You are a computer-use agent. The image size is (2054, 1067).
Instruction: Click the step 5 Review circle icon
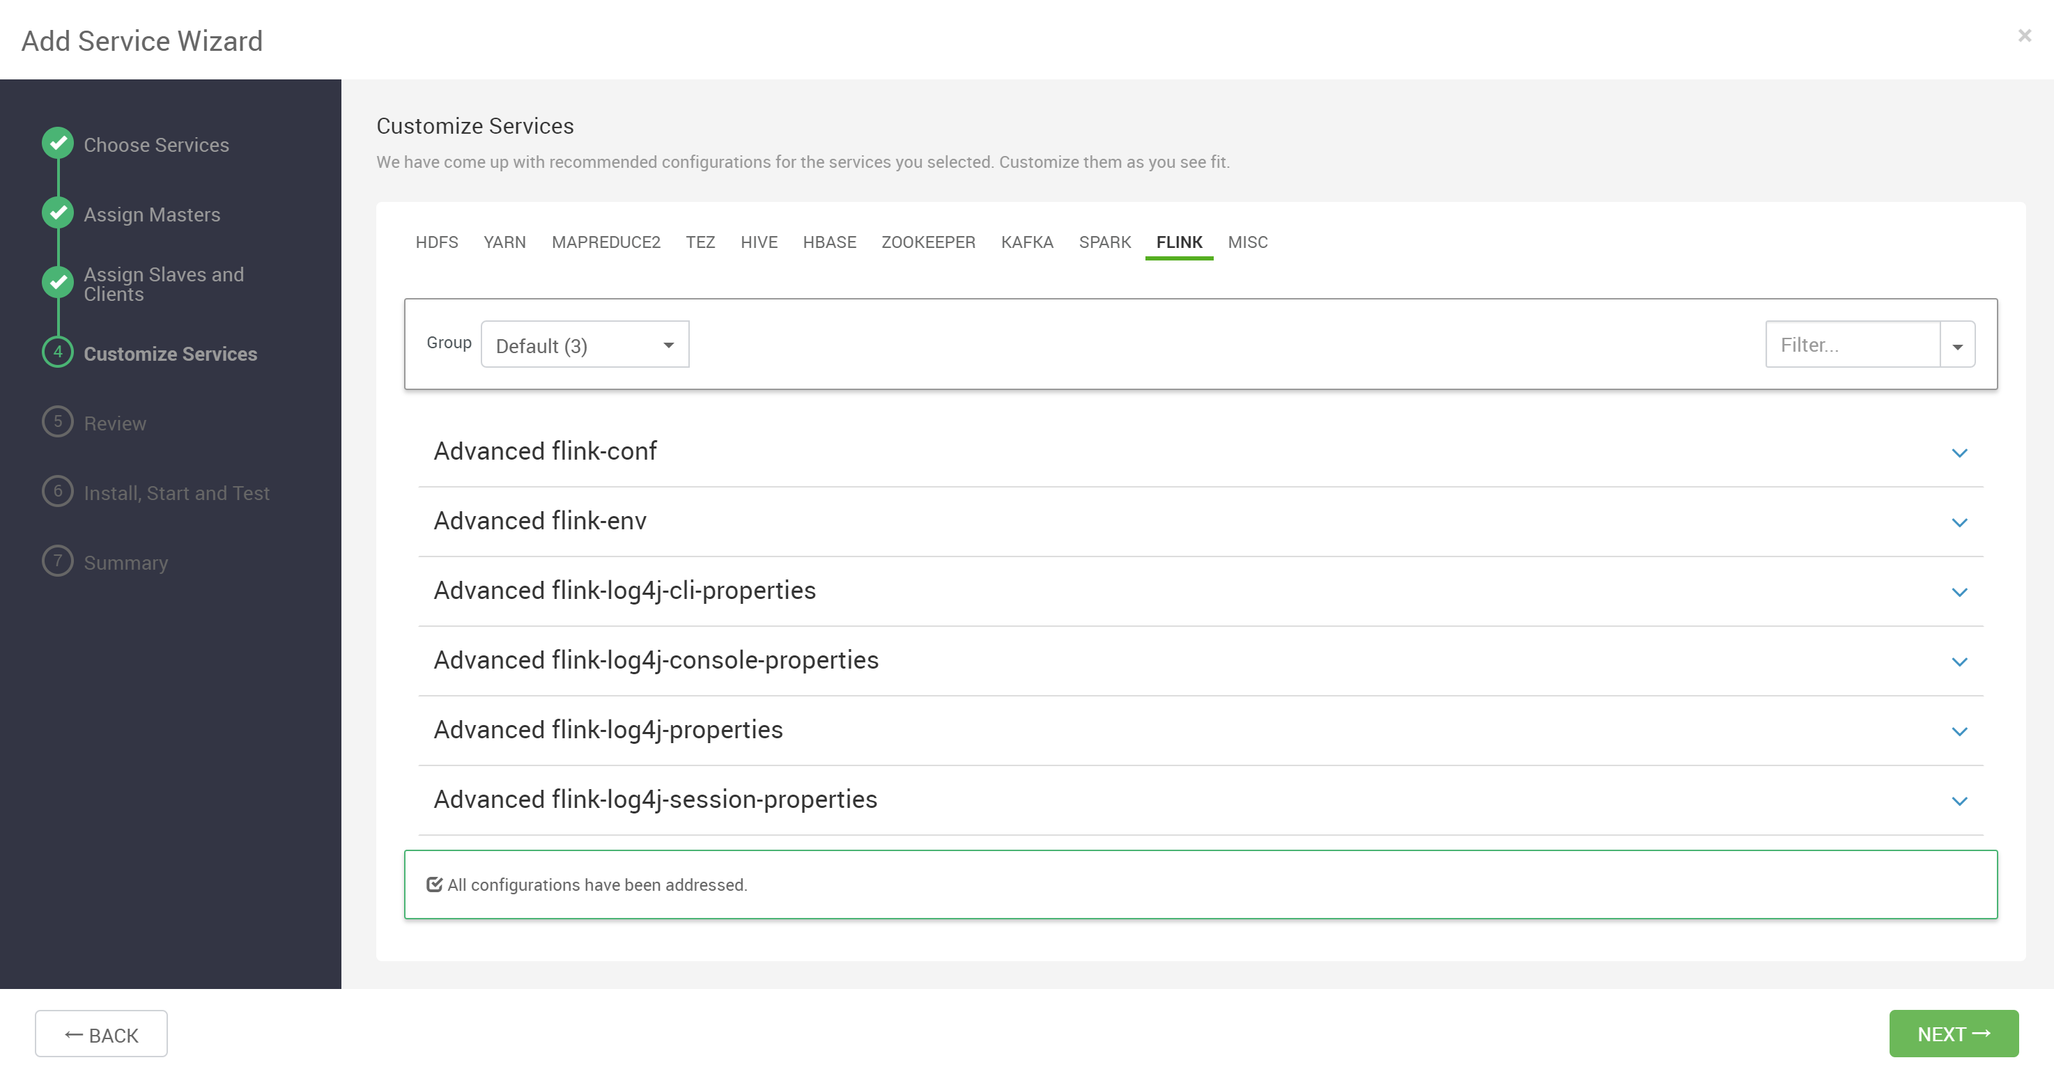[x=57, y=421]
